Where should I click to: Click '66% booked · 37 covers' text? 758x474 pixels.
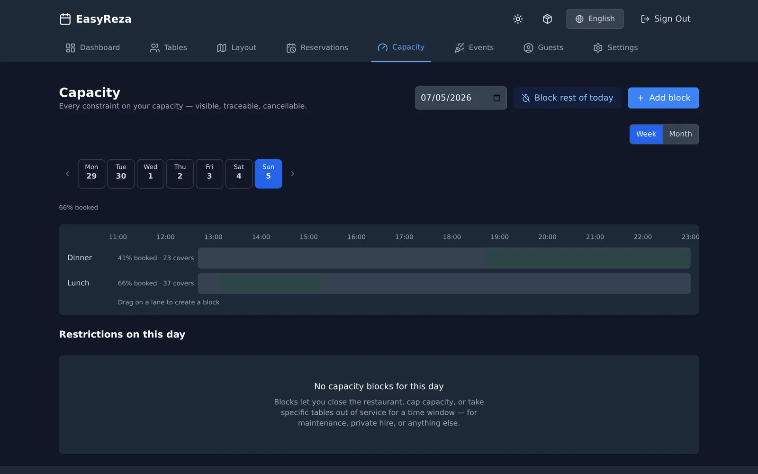tap(156, 283)
